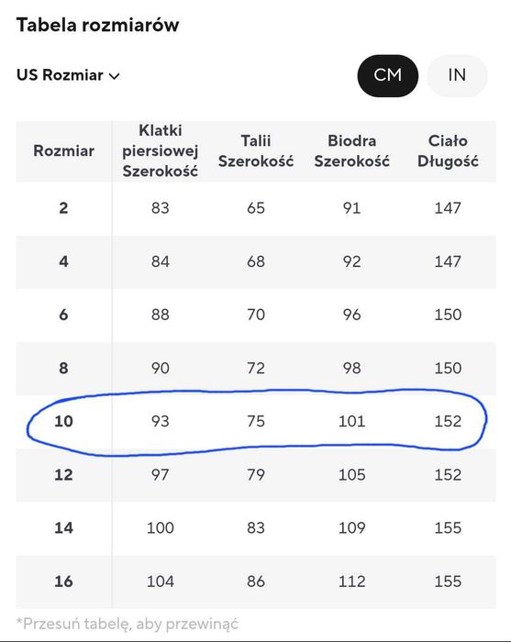This screenshot has height=642, width=511.
Task: Select the Rozmiar column header
Action: pos(63,150)
